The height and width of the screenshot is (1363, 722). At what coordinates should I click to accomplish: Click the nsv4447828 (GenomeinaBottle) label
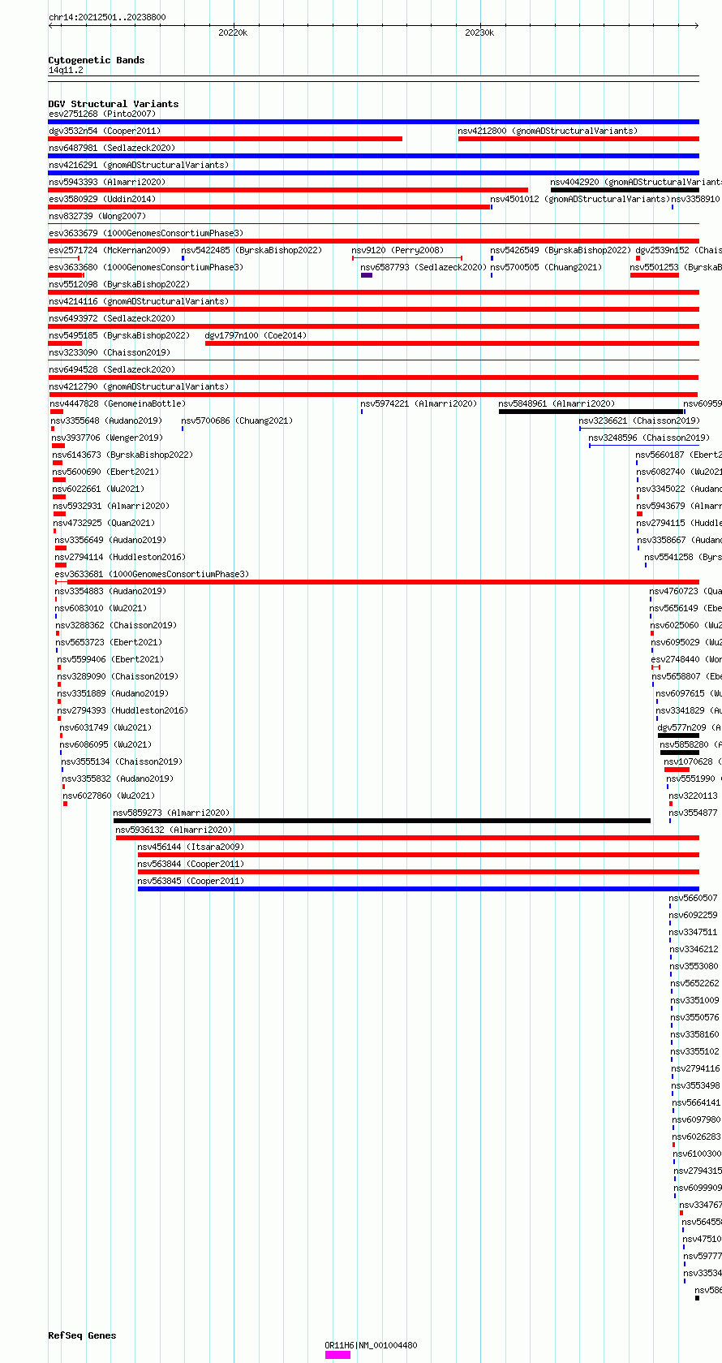(x=118, y=403)
